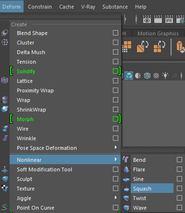Open Lattice options box
The height and width of the screenshot is (213, 185).
click(115, 81)
